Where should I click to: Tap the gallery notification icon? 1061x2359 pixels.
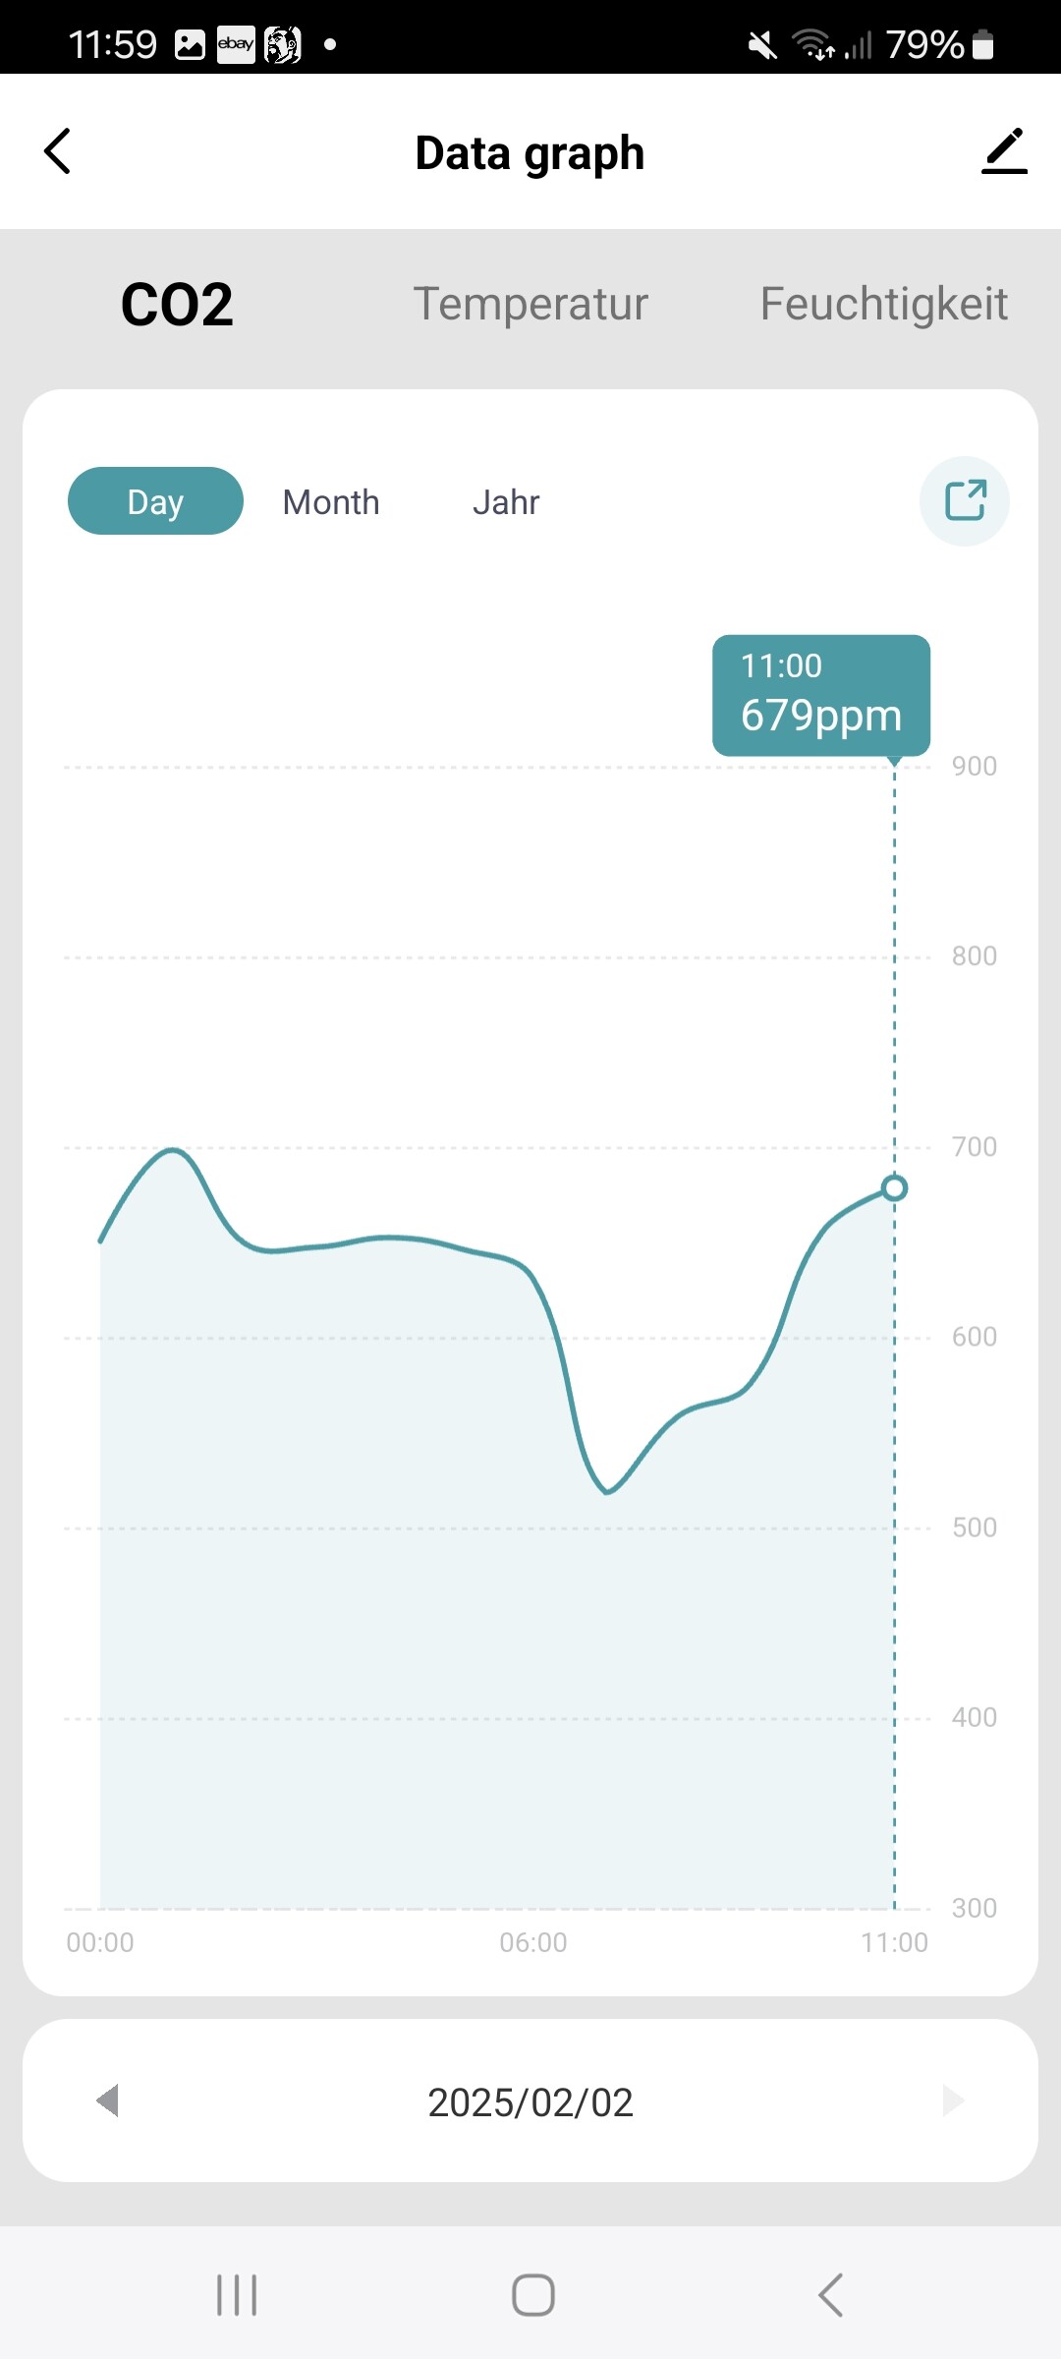point(190,44)
